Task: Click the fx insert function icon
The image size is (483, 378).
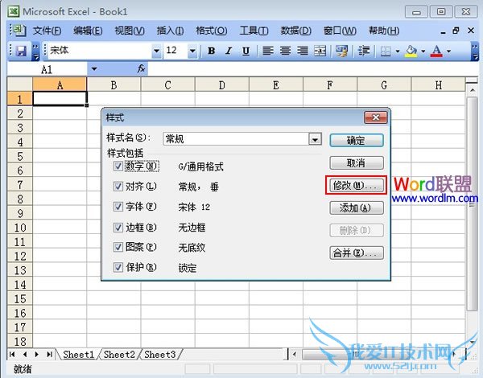Action: click(141, 68)
